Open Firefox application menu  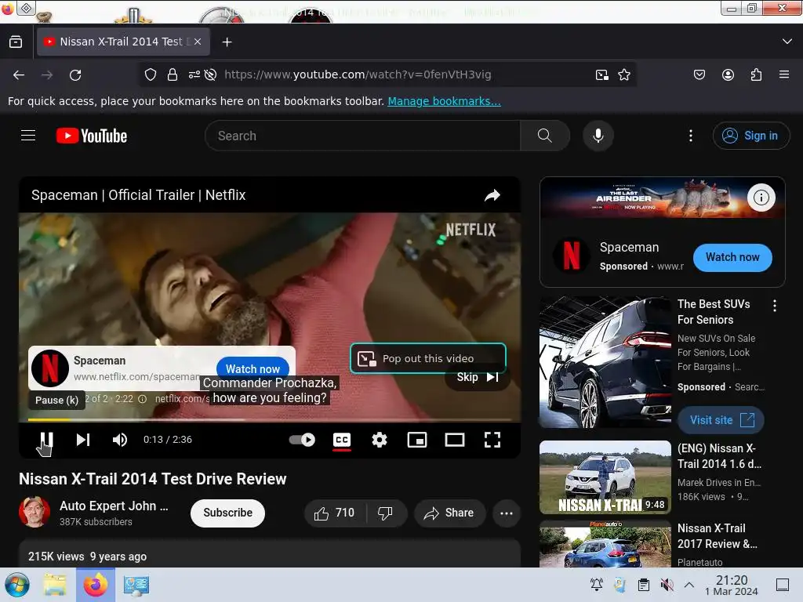pos(784,74)
